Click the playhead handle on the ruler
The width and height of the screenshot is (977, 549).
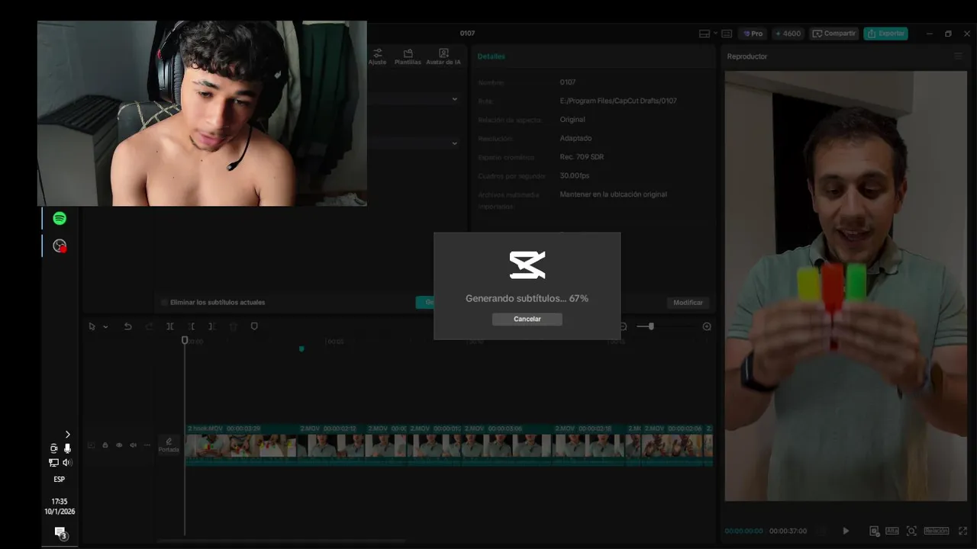point(185,340)
